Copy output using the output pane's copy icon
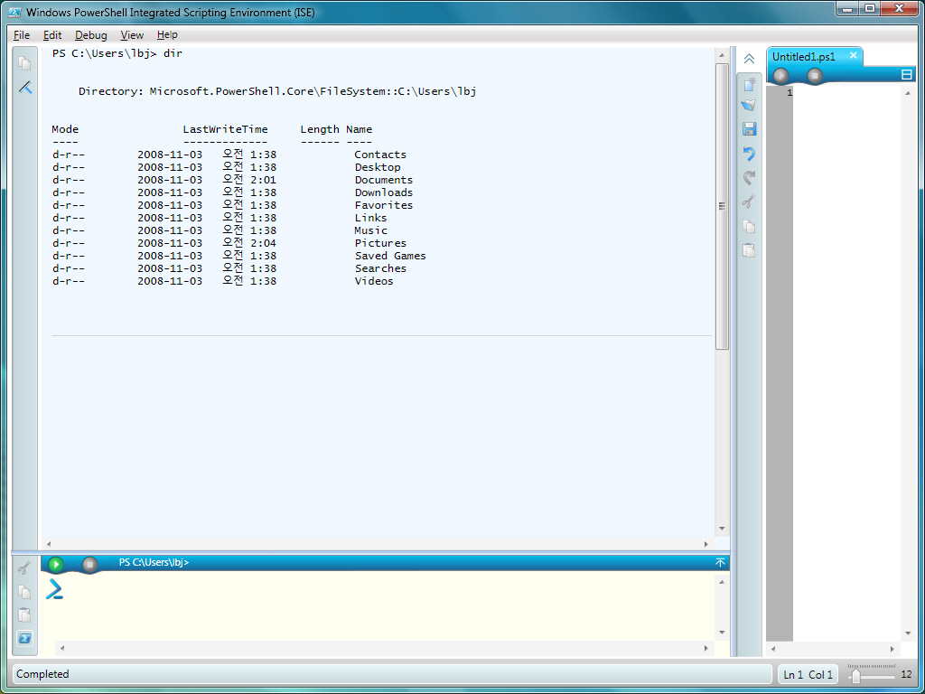Image resolution: width=925 pixels, height=694 pixels. (24, 62)
